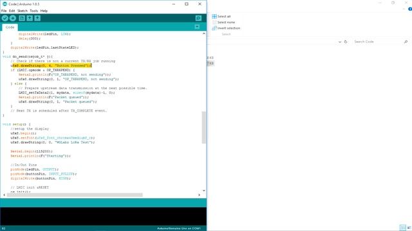This screenshot has width=412, height=231.
Task: Open the File menu
Action: click(x=4, y=11)
